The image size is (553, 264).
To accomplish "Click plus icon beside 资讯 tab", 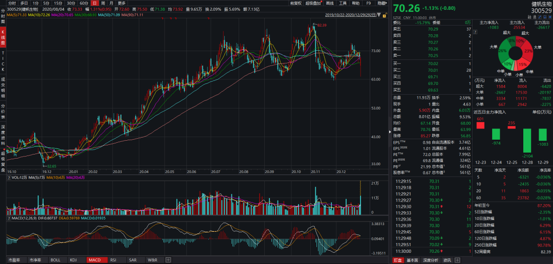I will click(x=458, y=260).
